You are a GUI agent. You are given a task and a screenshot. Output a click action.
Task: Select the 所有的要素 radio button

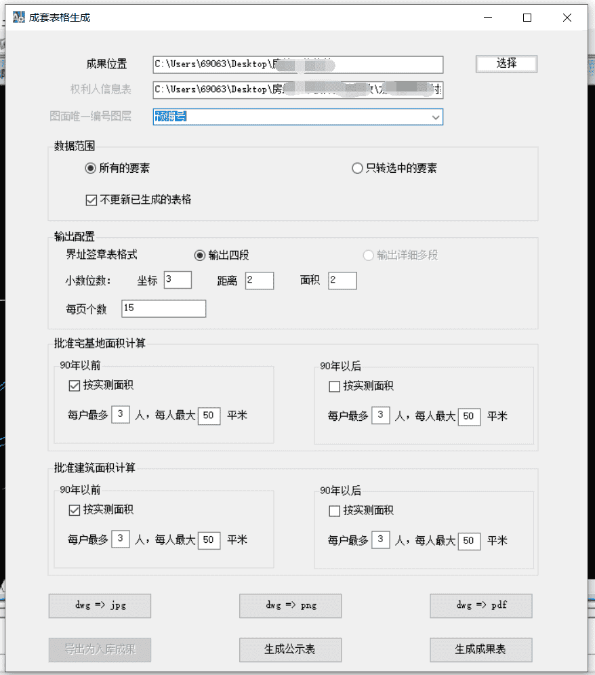(x=90, y=168)
